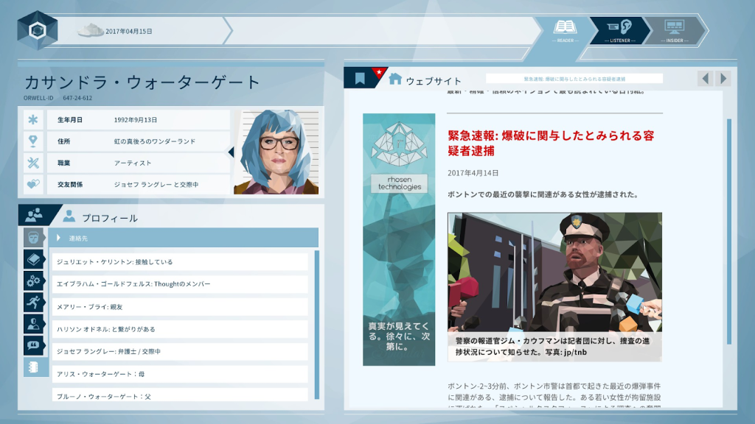Screen dimensions: 755x424
Task: Select the book profile category icon
Action: pyautogui.click(x=35, y=259)
